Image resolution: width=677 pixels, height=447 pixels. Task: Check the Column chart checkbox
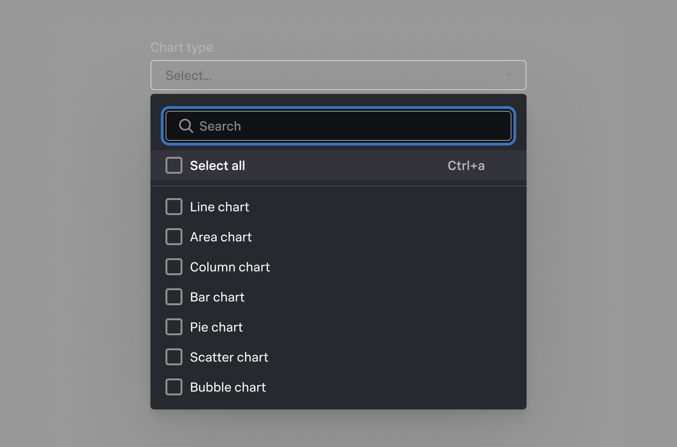click(174, 267)
